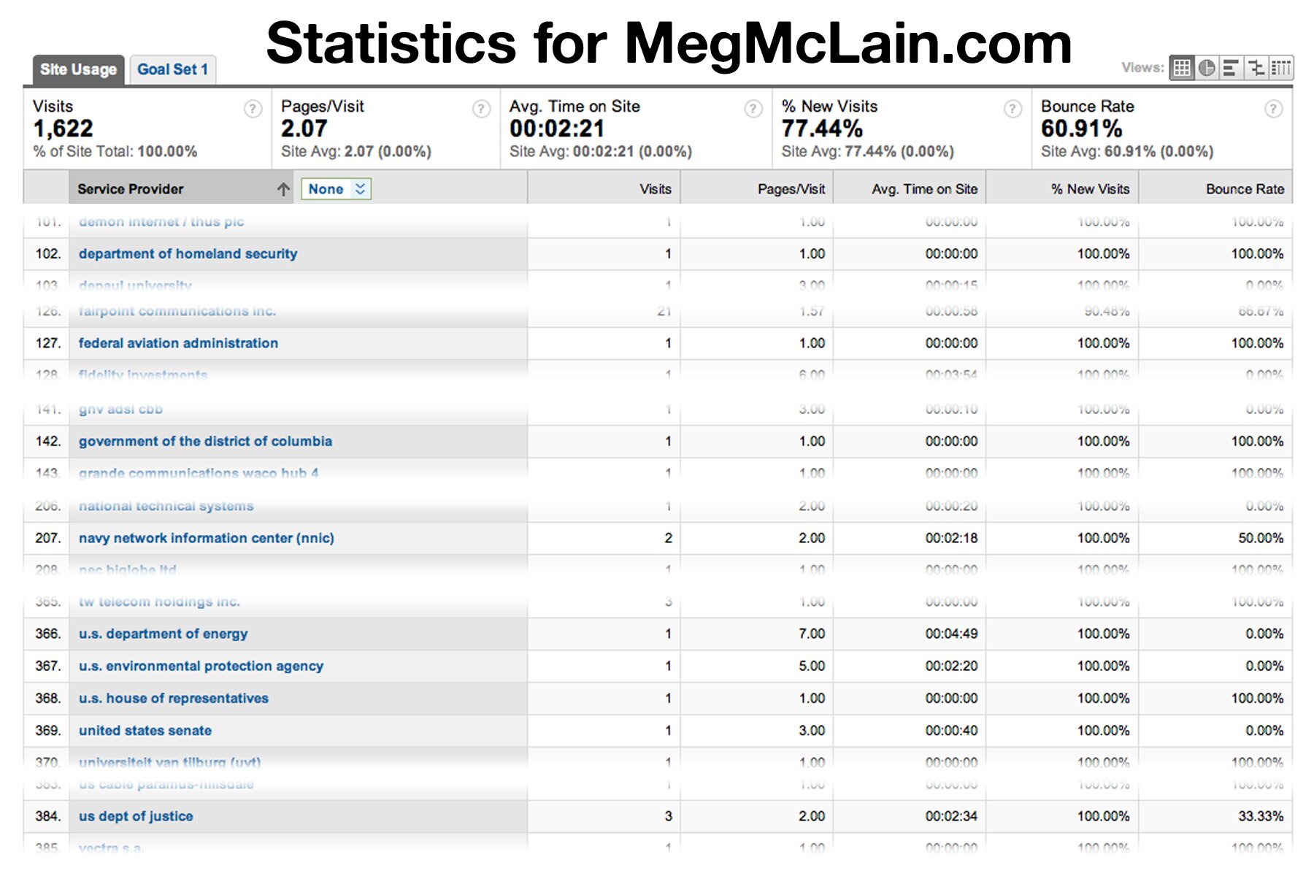Click 50.00% bounce rate in navy row
Viewport: 1314px width, 876px height.
[1261, 538]
